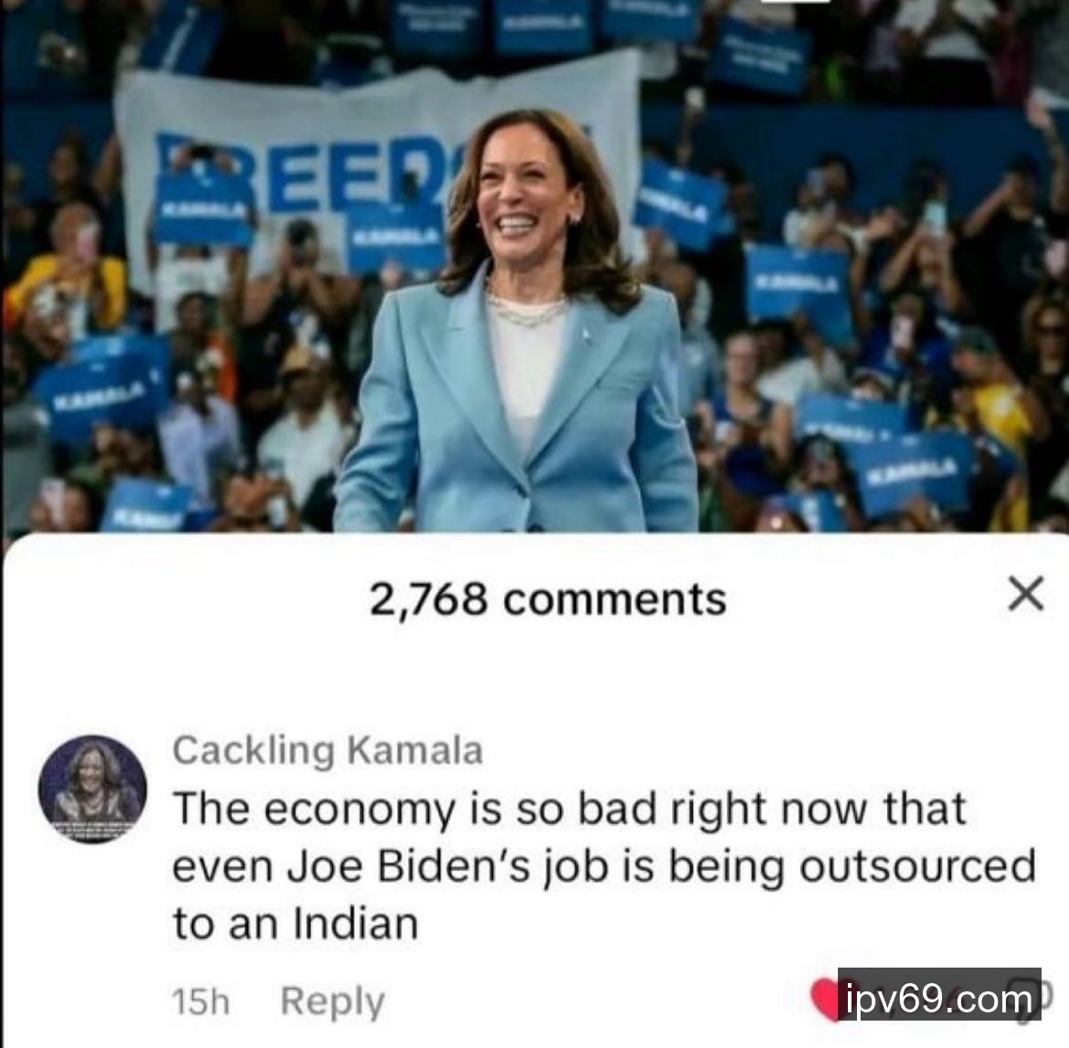Image resolution: width=1069 pixels, height=1048 pixels.
Task: Open the commenter's round profile avatar
Action: (x=92, y=789)
